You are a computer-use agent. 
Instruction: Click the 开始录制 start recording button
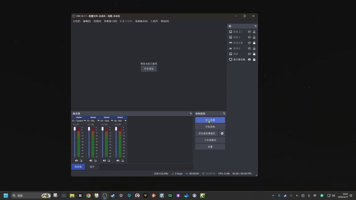click(x=210, y=127)
